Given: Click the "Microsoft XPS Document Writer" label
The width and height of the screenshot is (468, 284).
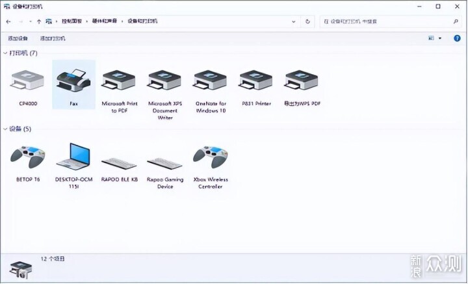Looking at the screenshot, I should [x=165, y=110].
